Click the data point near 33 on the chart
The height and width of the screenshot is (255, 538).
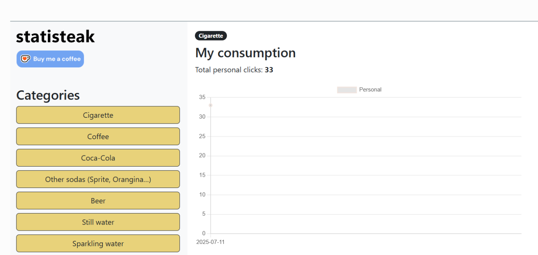(x=211, y=105)
